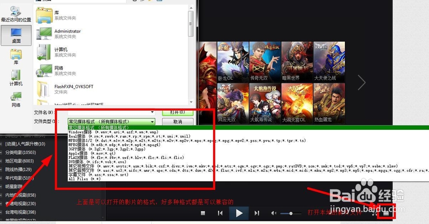
Task: Collapse the 院线热播(129) category
Action: click(x=1, y=170)
